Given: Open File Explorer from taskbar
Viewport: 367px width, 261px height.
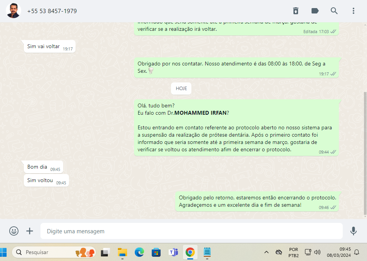Looking at the screenshot, I should tap(122, 253).
